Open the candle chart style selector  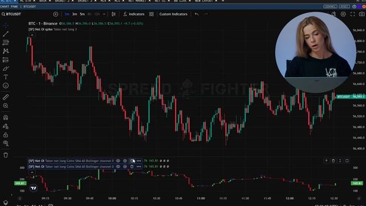click(x=113, y=14)
